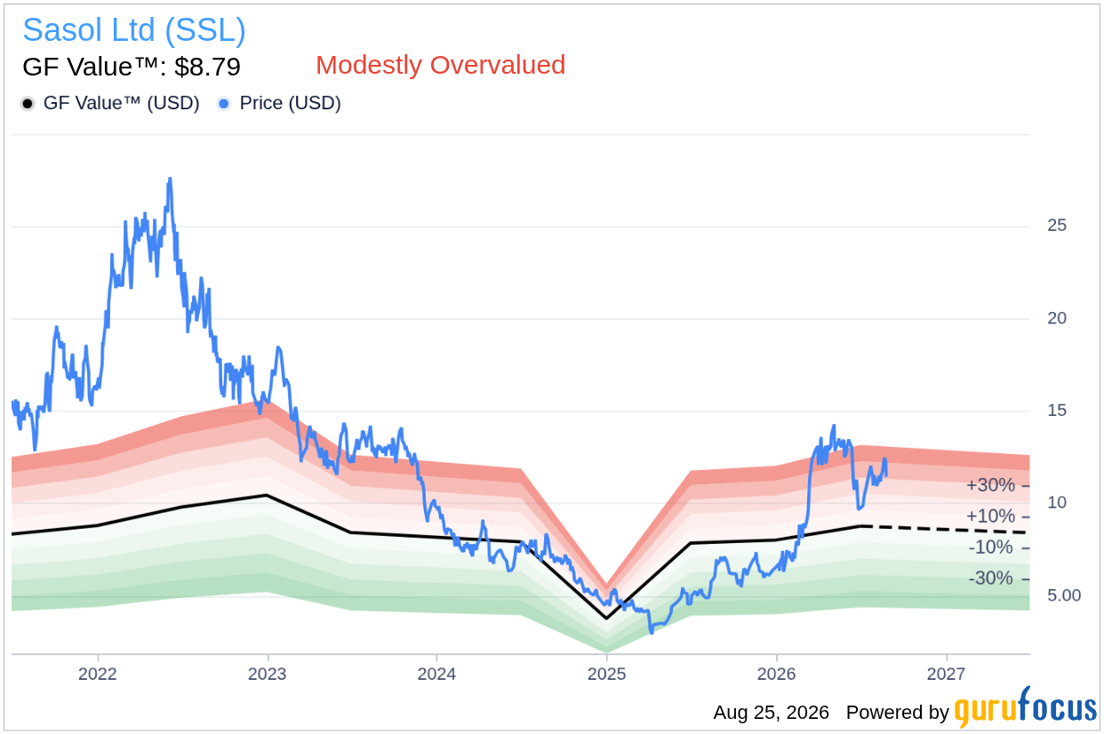Click the 2027 x-axis label

[x=946, y=674]
